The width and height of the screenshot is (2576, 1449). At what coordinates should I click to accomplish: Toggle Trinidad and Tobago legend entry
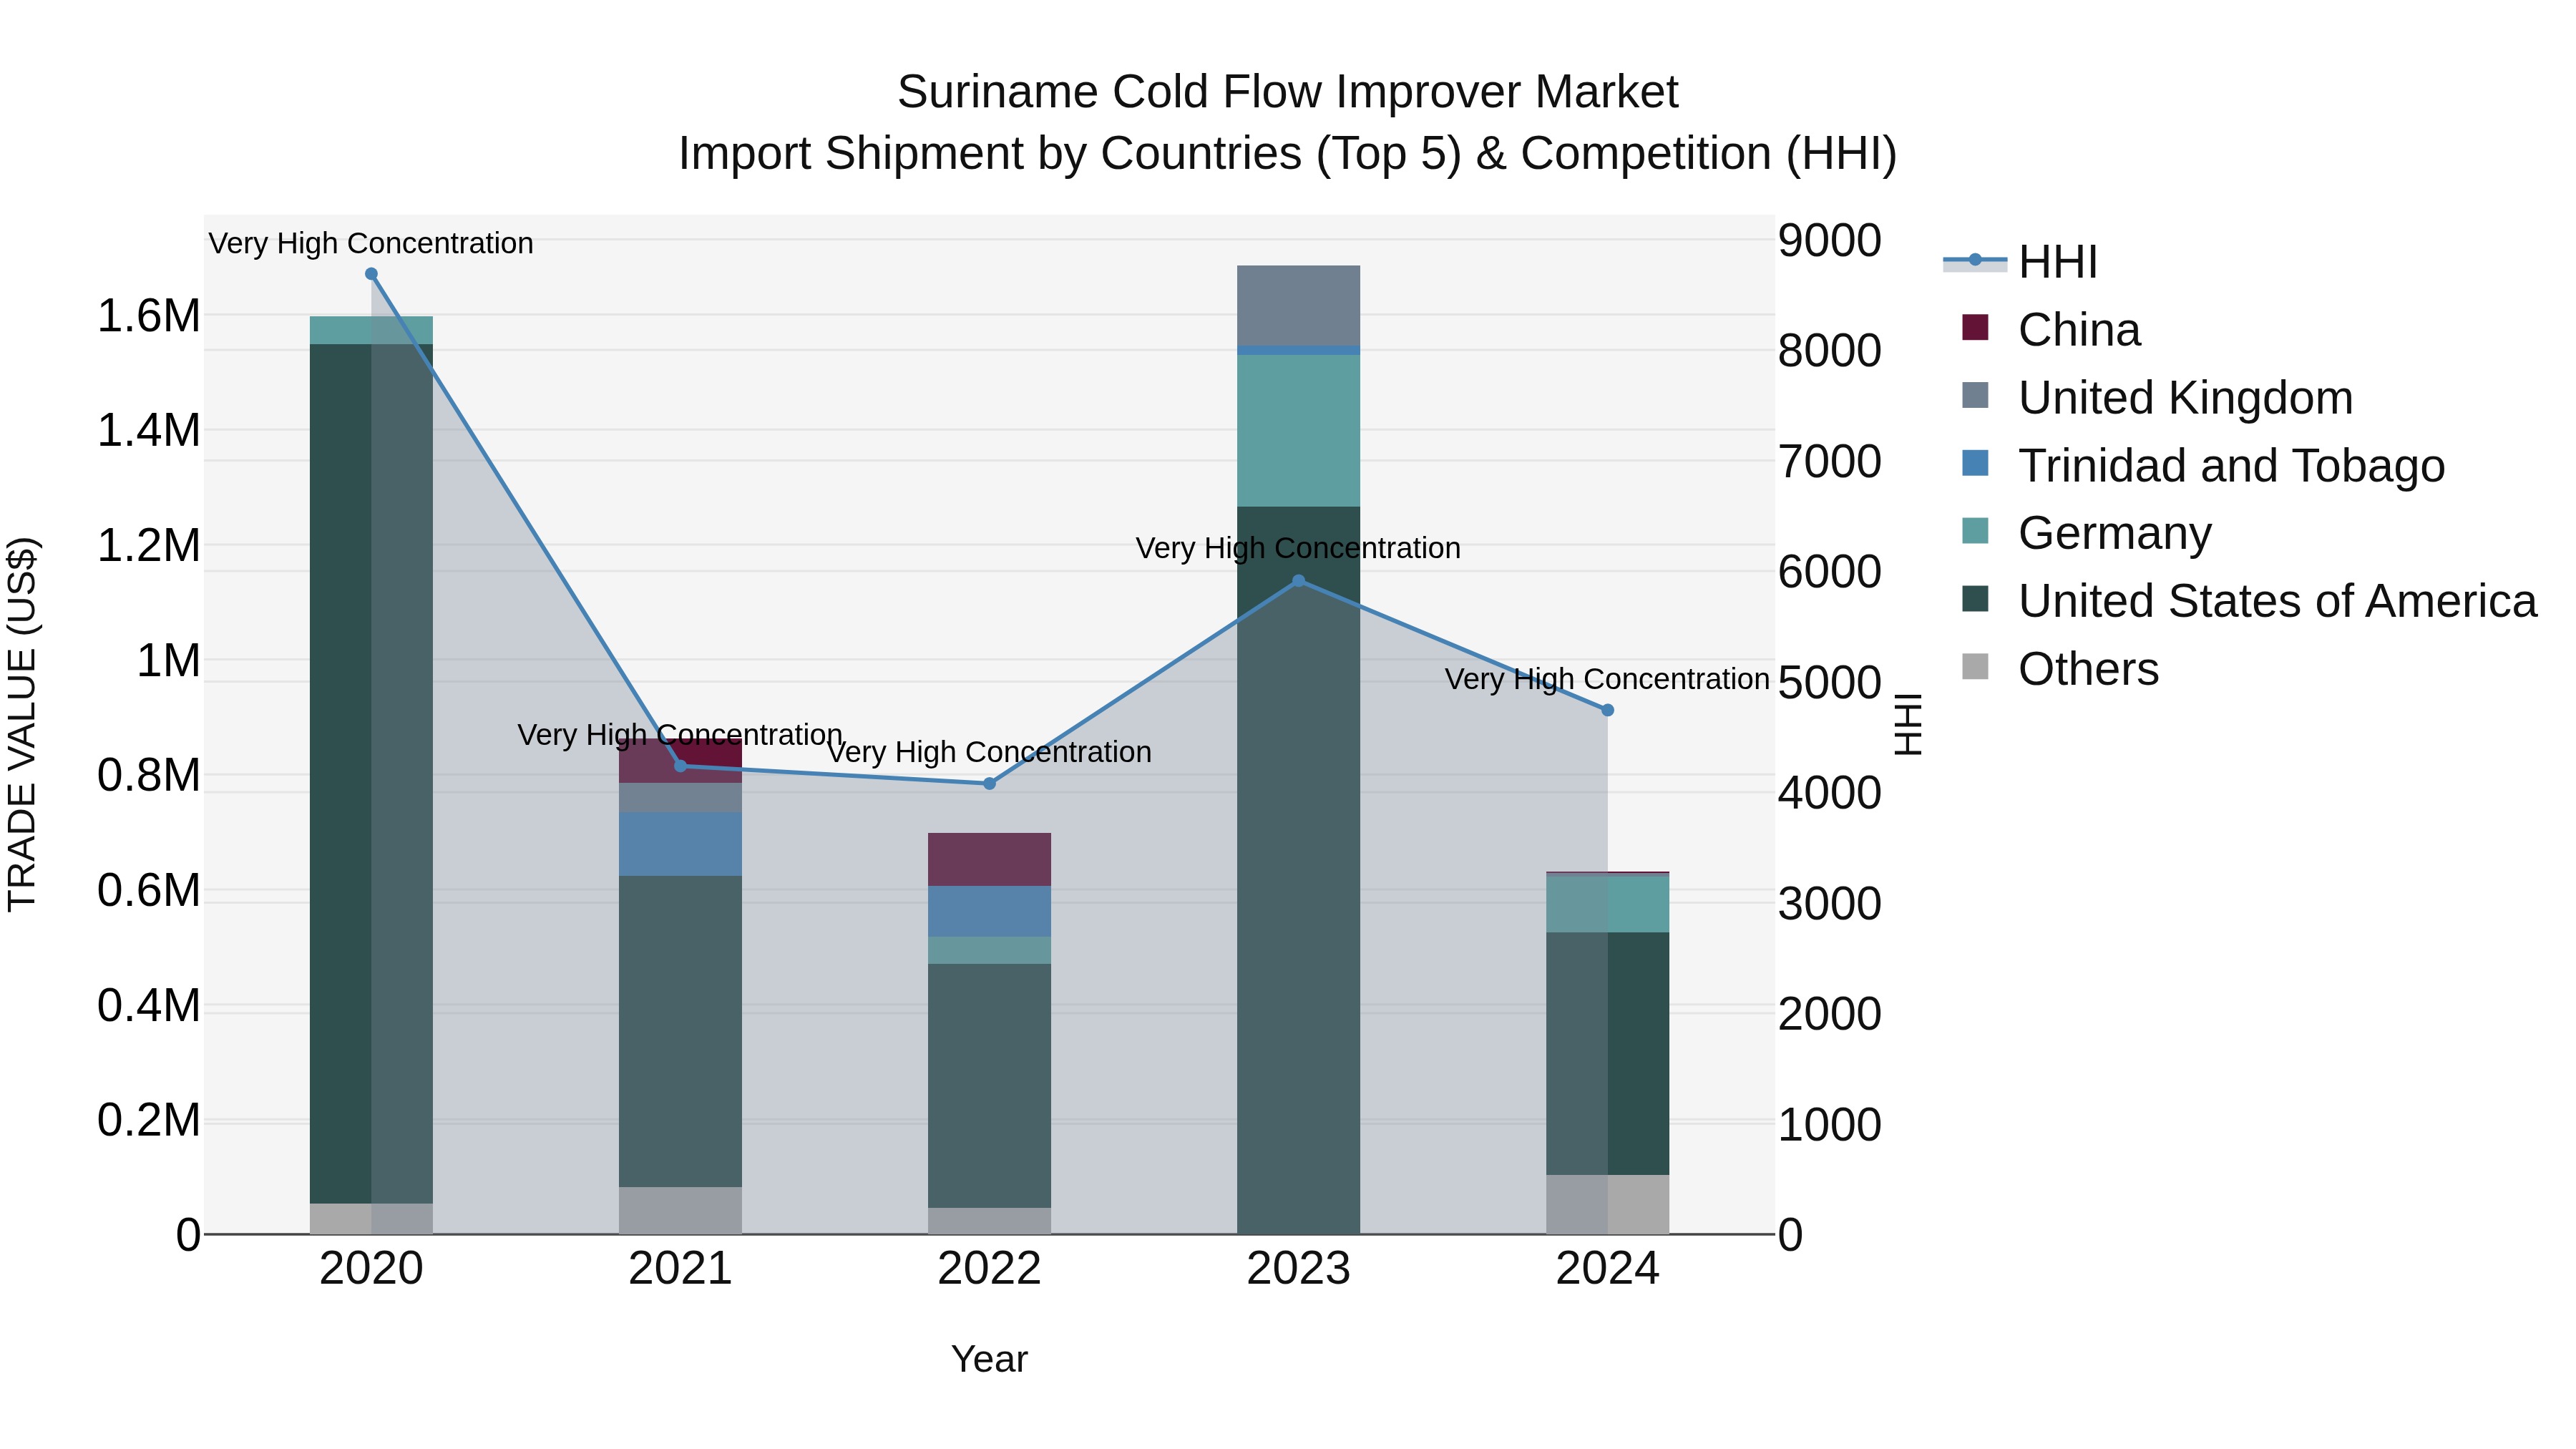tap(2204, 466)
